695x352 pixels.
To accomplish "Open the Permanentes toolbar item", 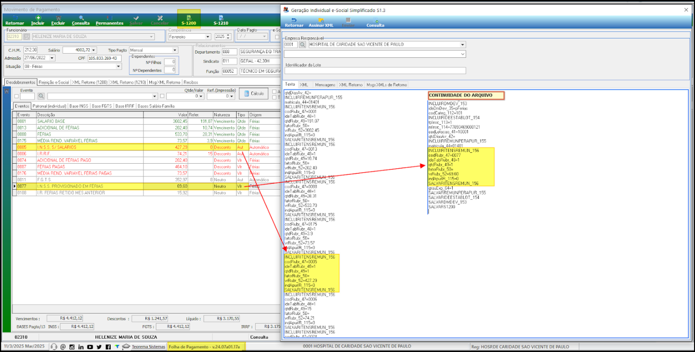I will 109,20.
